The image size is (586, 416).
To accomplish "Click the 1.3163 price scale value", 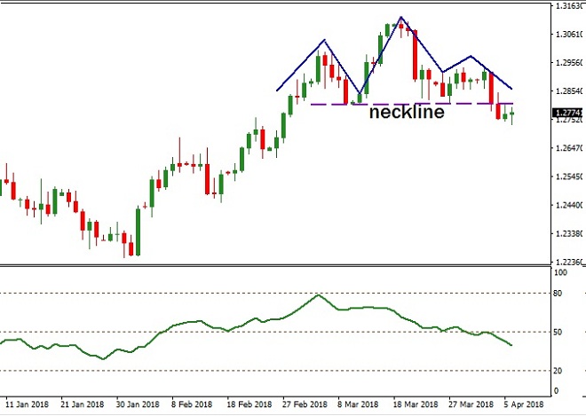I will [x=569, y=5].
